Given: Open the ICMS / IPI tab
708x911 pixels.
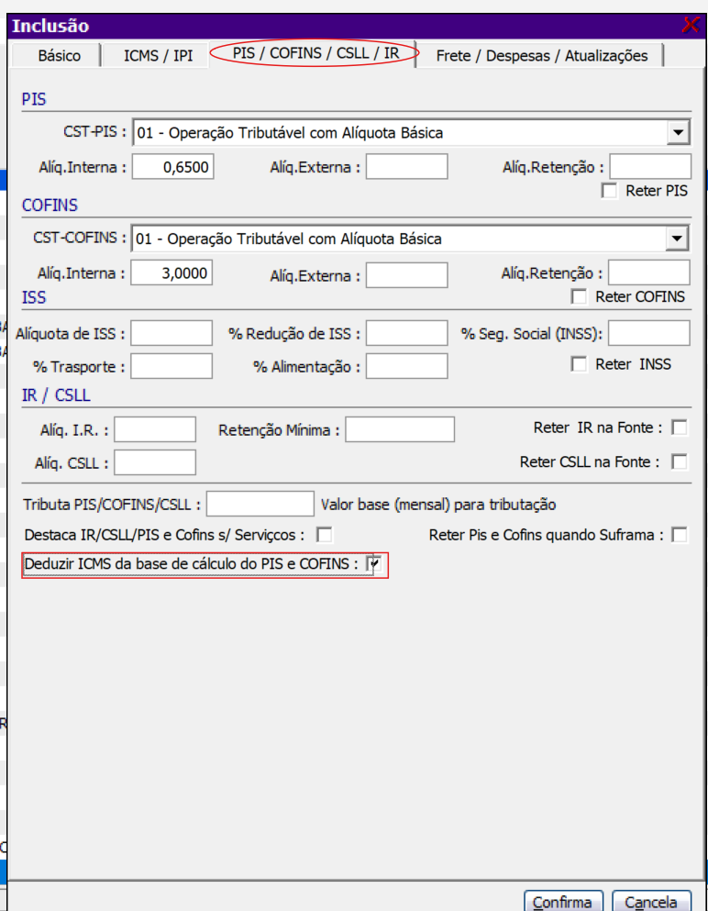Looking at the screenshot, I should 159,56.
